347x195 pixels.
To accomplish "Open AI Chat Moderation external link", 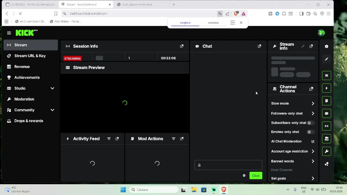I will pyautogui.click(x=313, y=141).
